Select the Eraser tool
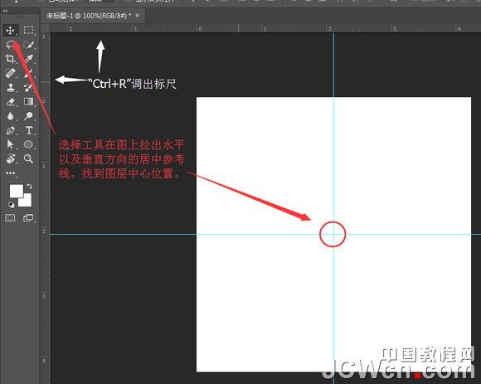Screen dimensions: 481x384 coord(11,101)
